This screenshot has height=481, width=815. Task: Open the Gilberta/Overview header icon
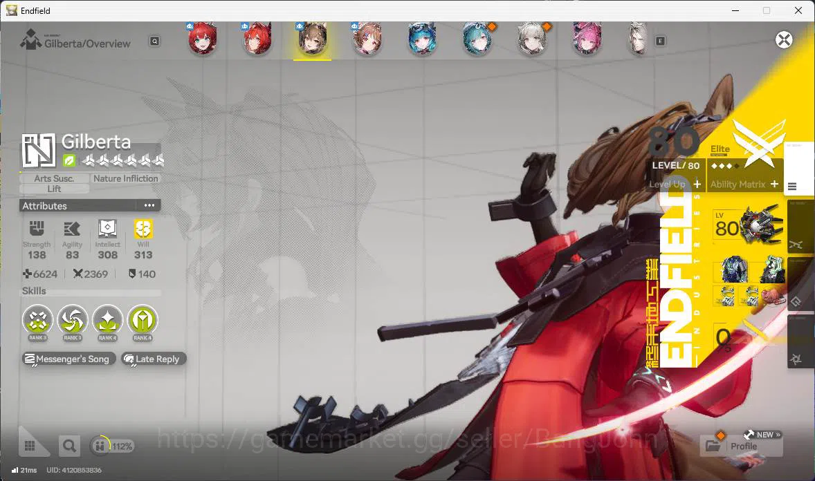pyautogui.click(x=30, y=40)
